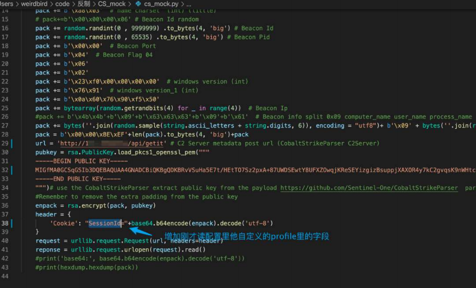Click the 'weirdbird' breadcrumb segment

(x=34, y=4)
